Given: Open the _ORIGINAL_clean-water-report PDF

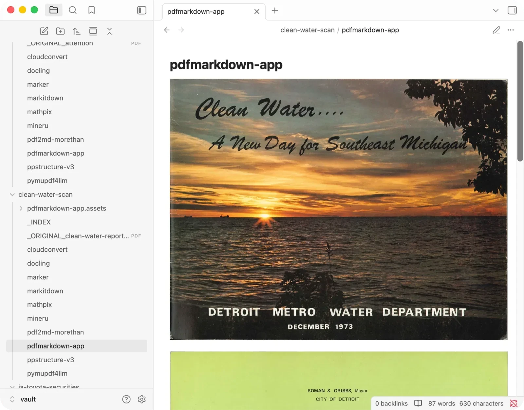Looking at the screenshot, I should click(x=78, y=236).
